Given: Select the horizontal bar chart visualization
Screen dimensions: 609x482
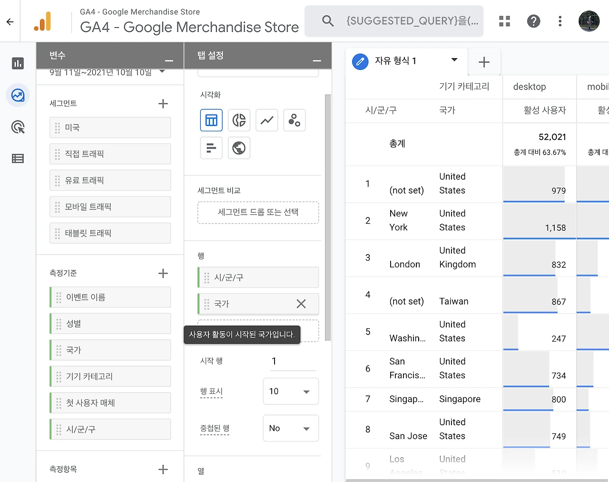Looking at the screenshot, I should tap(211, 148).
